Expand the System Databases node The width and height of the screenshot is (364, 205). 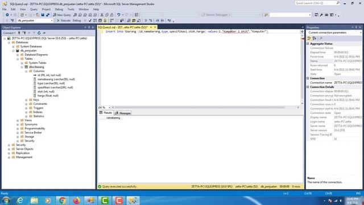pos(13,47)
